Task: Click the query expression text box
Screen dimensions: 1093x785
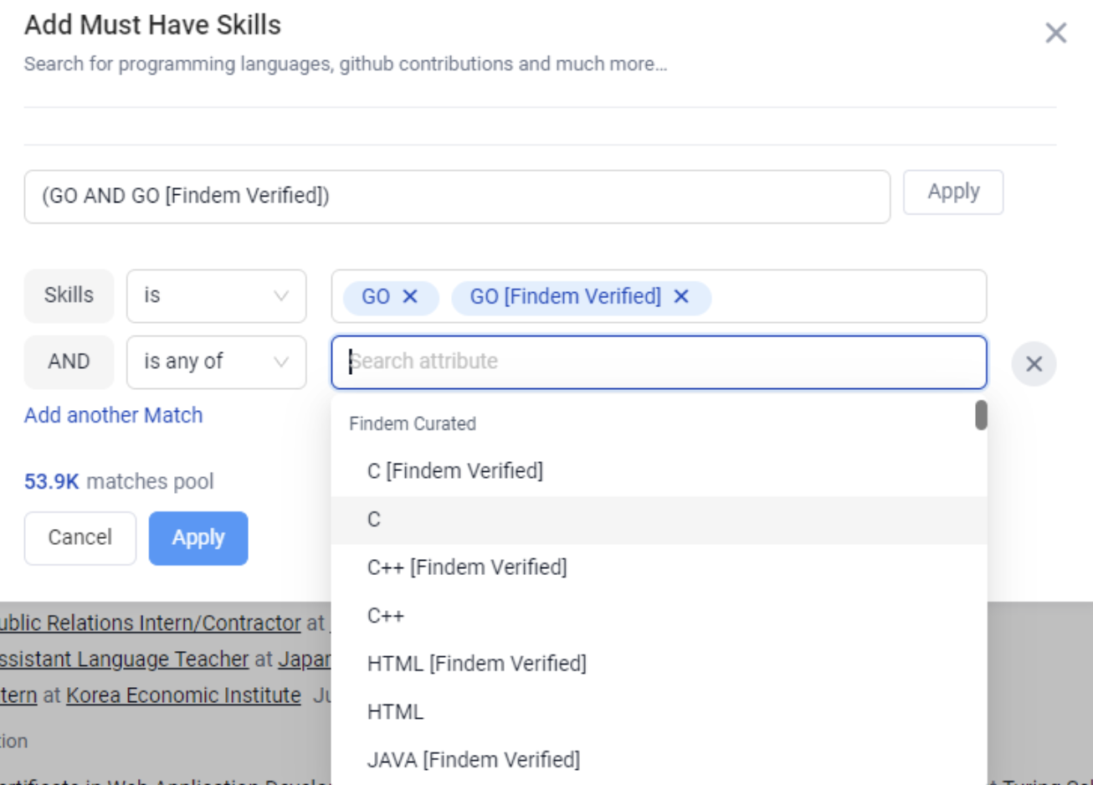Action: [457, 197]
